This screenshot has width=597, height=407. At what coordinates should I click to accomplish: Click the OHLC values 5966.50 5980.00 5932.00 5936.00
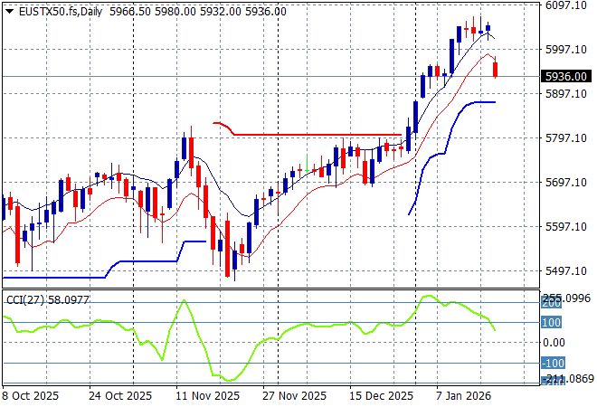(198, 12)
